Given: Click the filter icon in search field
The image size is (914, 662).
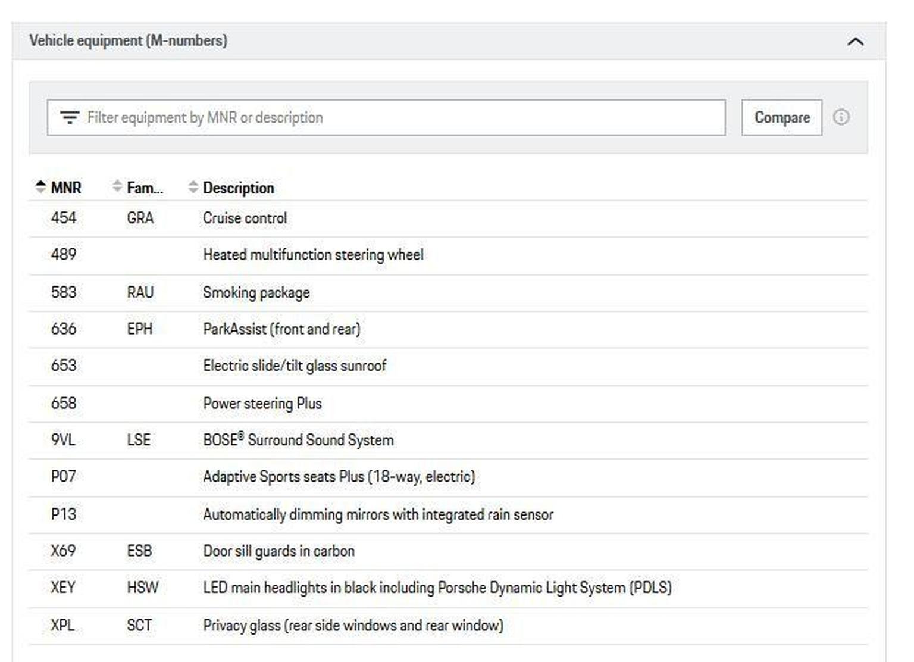Looking at the screenshot, I should coord(70,118).
